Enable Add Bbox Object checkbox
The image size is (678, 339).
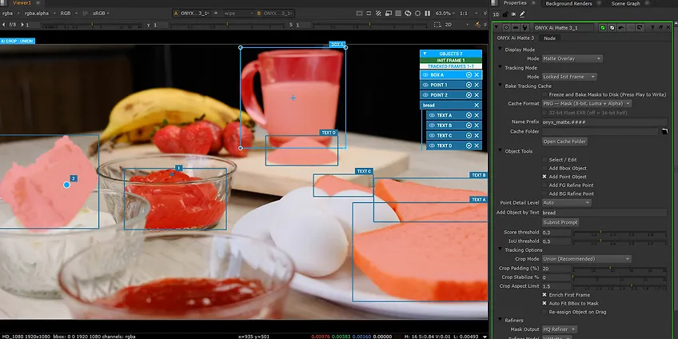click(544, 168)
